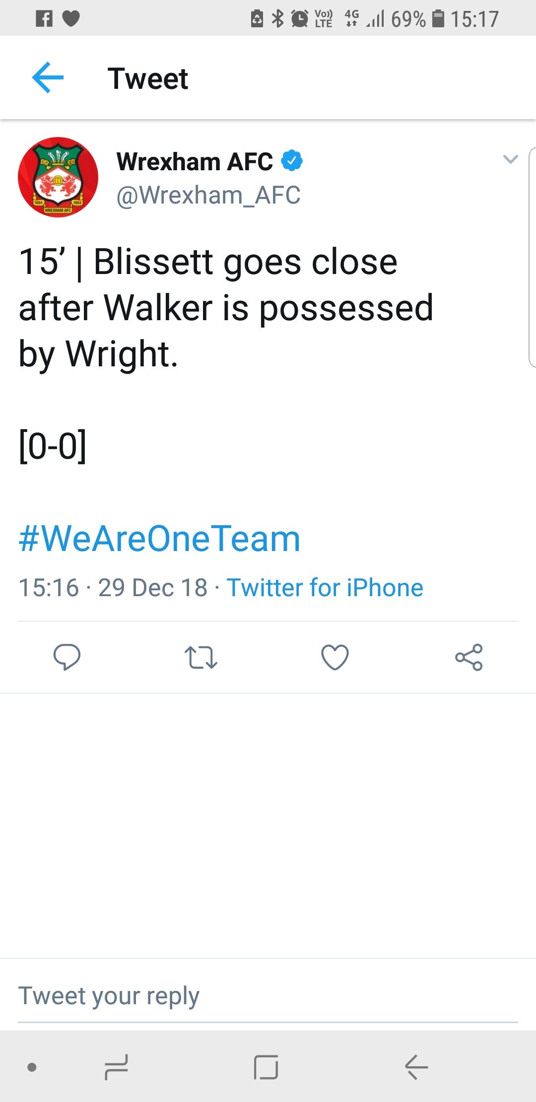
Task: Open the reply speech bubble icon
Action: tap(67, 657)
